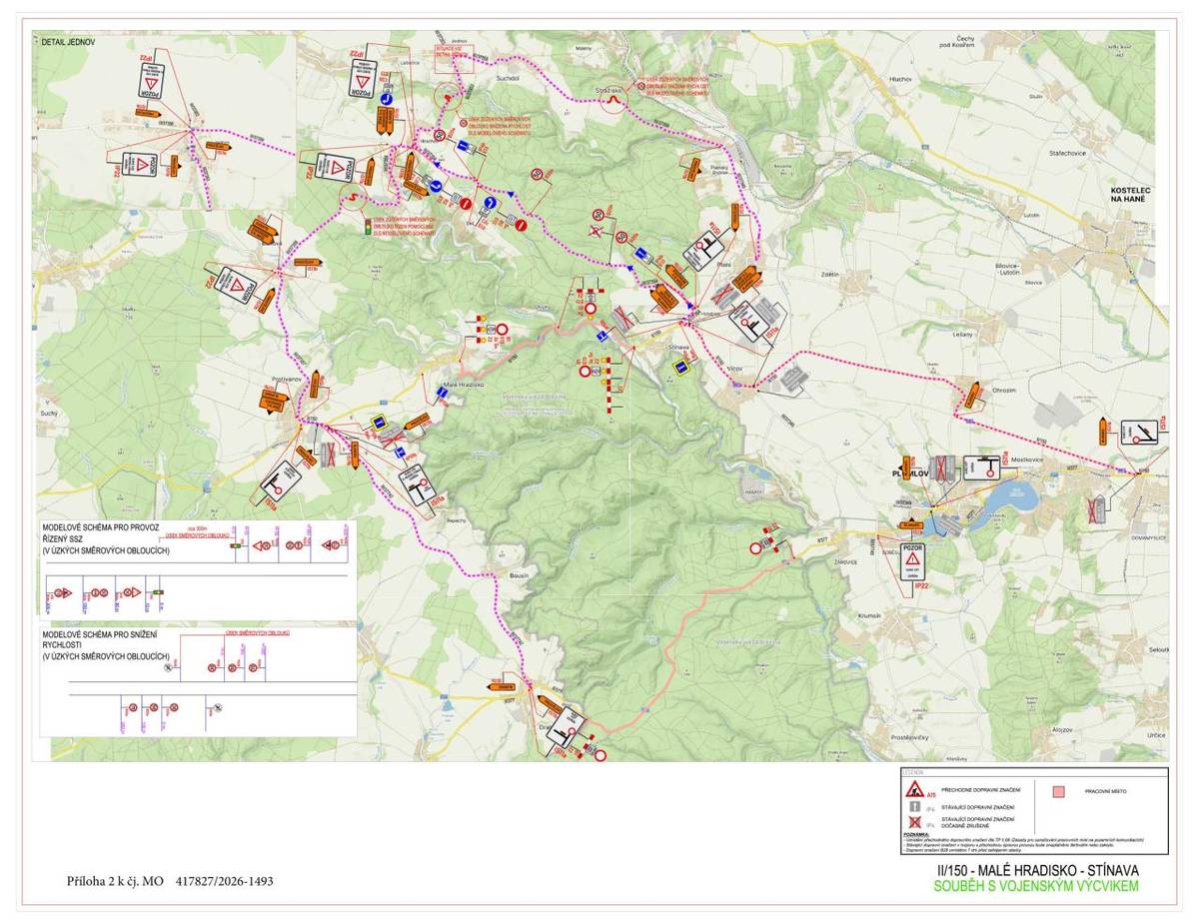
Task: Click the POZNÁMKA note heading
Action: (x=915, y=833)
